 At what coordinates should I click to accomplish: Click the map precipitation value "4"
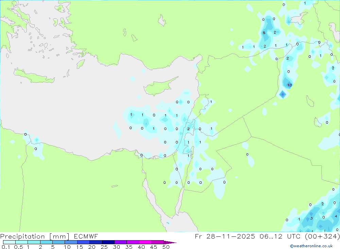click(x=336, y=216)
